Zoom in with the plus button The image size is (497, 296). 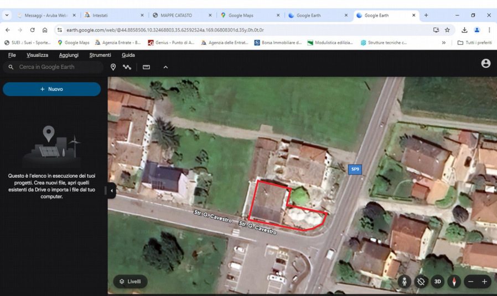coord(485,281)
